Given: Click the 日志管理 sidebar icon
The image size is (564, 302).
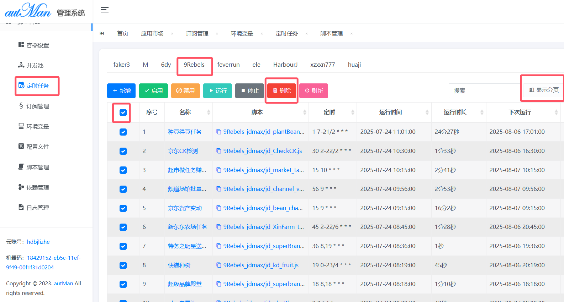Looking at the screenshot, I should click(21, 207).
